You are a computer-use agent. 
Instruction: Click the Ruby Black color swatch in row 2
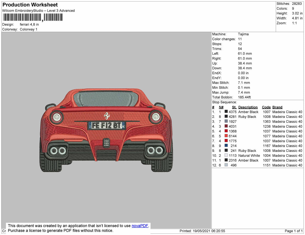[226, 117]
